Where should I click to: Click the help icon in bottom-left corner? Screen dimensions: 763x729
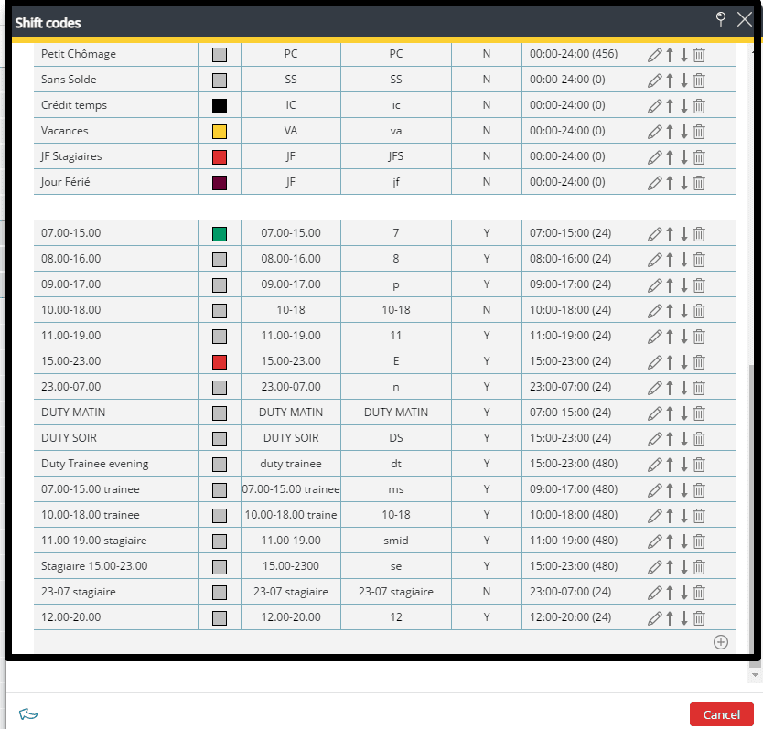click(x=28, y=714)
